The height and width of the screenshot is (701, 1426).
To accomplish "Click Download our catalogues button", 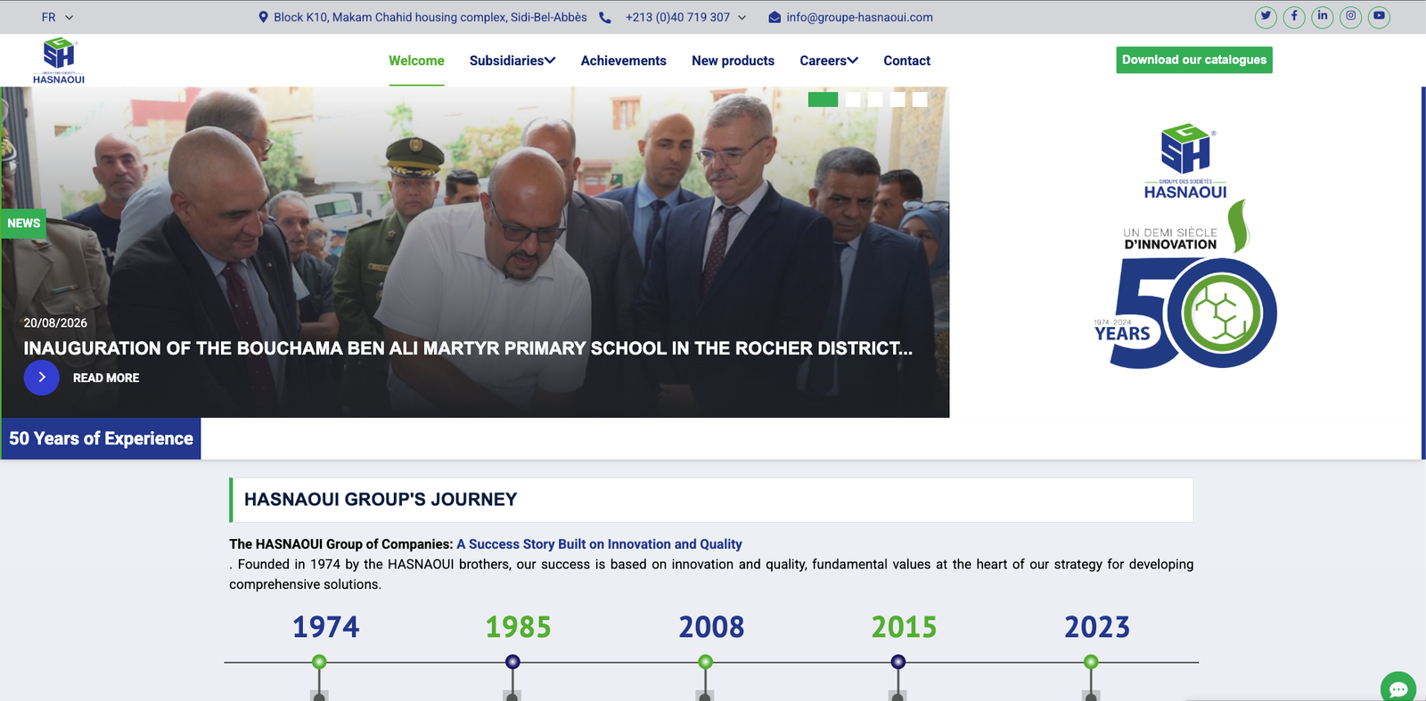I will coord(1194,60).
